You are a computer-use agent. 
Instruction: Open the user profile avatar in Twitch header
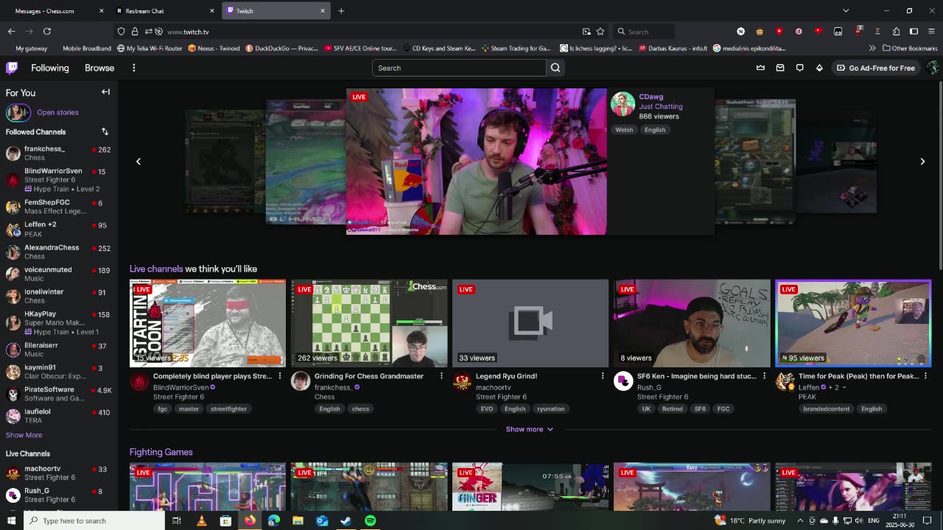tap(933, 68)
